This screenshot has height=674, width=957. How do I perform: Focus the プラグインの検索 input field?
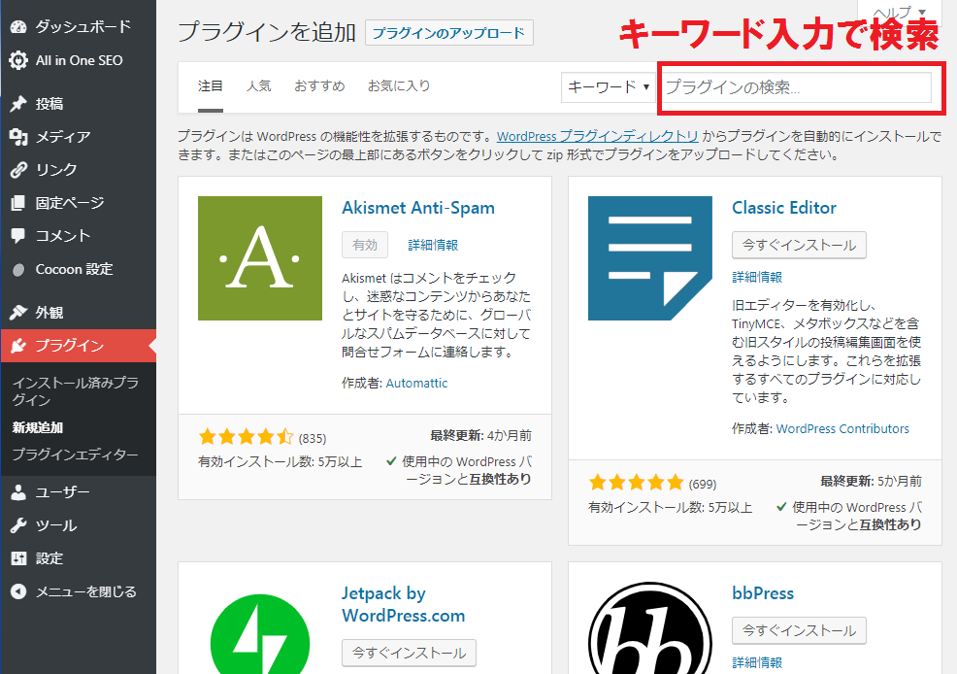(795, 87)
